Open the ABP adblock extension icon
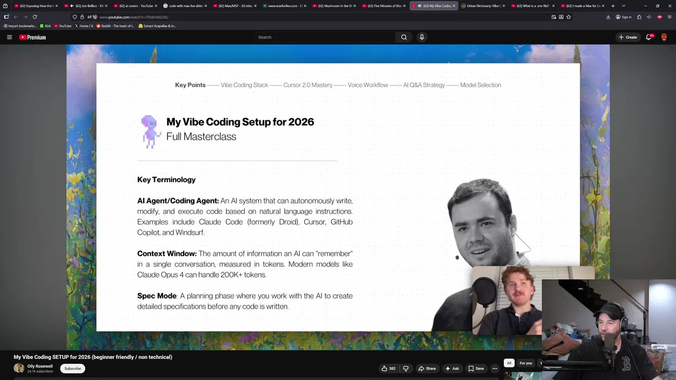This screenshot has height=380, width=676. tap(660, 17)
